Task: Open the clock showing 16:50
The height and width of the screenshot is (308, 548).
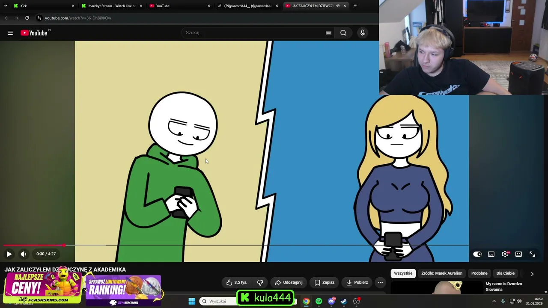Action: click(x=535, y=301)
